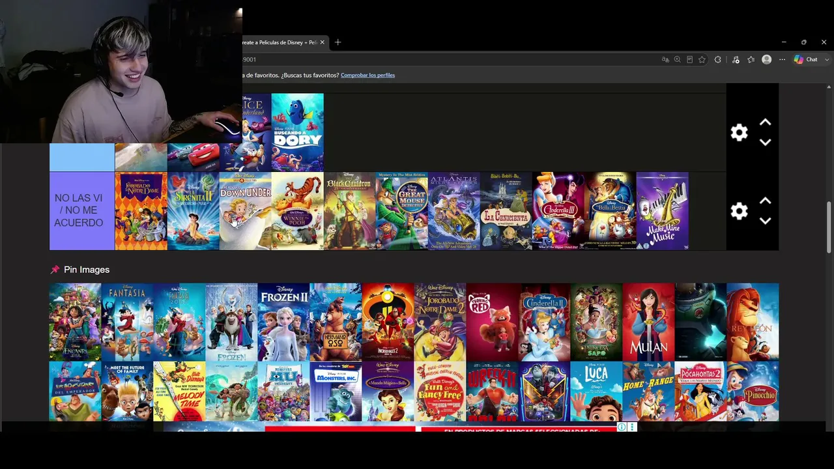Select the Cars poster with Lightning McQueen
Image resolution: width=834 pixels, height=469 pixels.
(194, 158)
